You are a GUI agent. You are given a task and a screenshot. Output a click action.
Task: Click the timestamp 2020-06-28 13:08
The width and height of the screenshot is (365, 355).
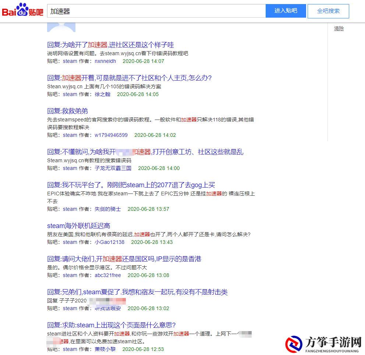[x=148, y=275]
